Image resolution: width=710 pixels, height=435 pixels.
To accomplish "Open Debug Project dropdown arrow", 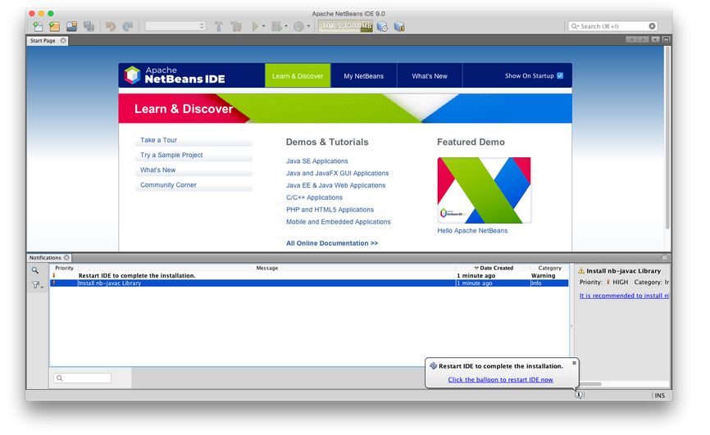I will 285,26.
